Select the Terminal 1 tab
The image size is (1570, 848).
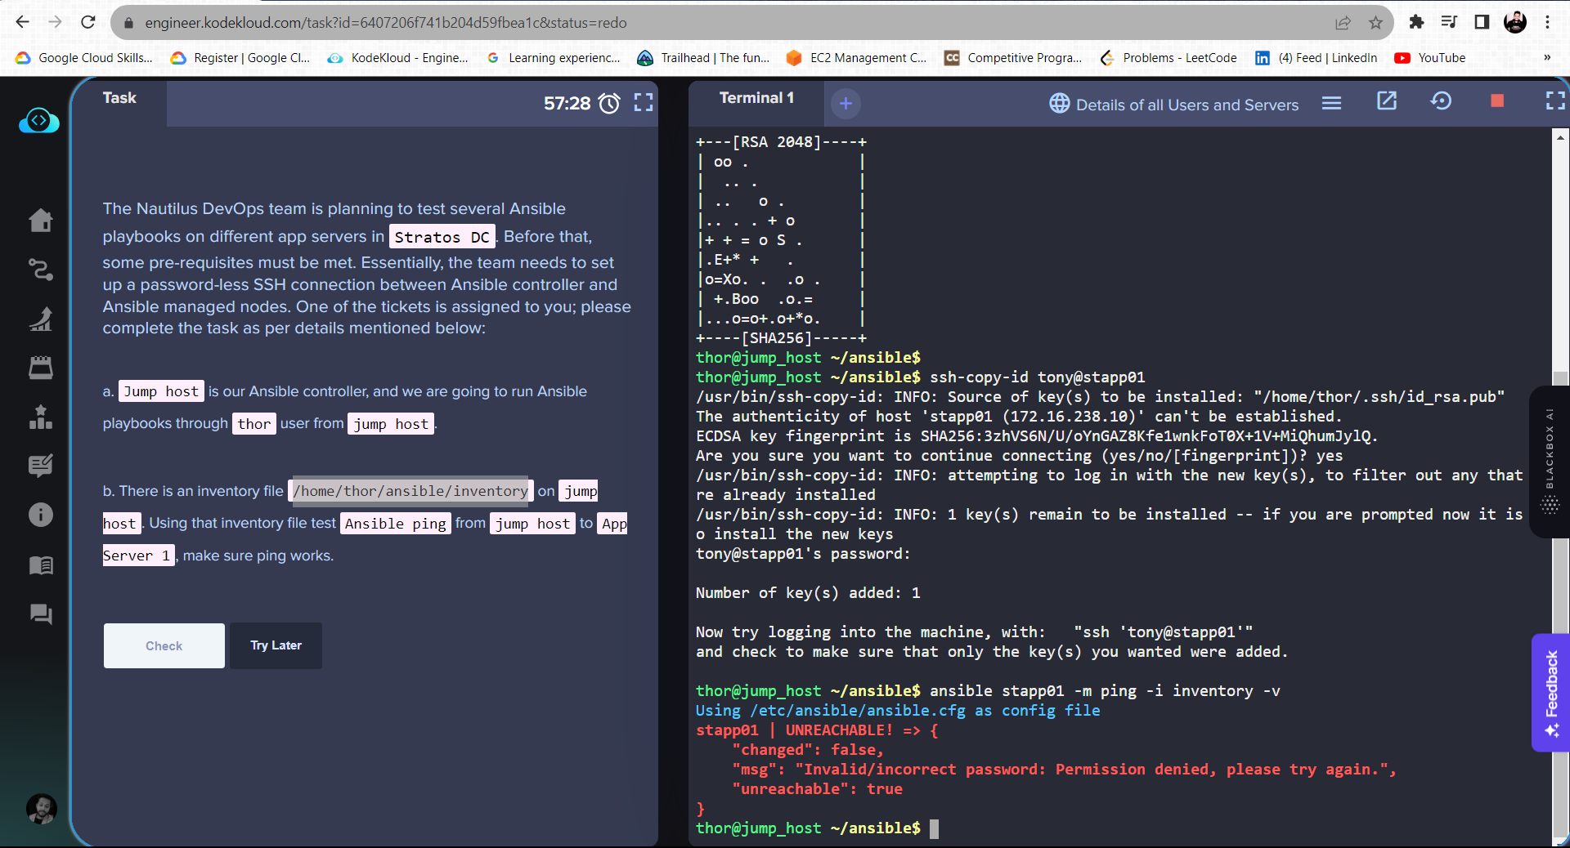756,98
